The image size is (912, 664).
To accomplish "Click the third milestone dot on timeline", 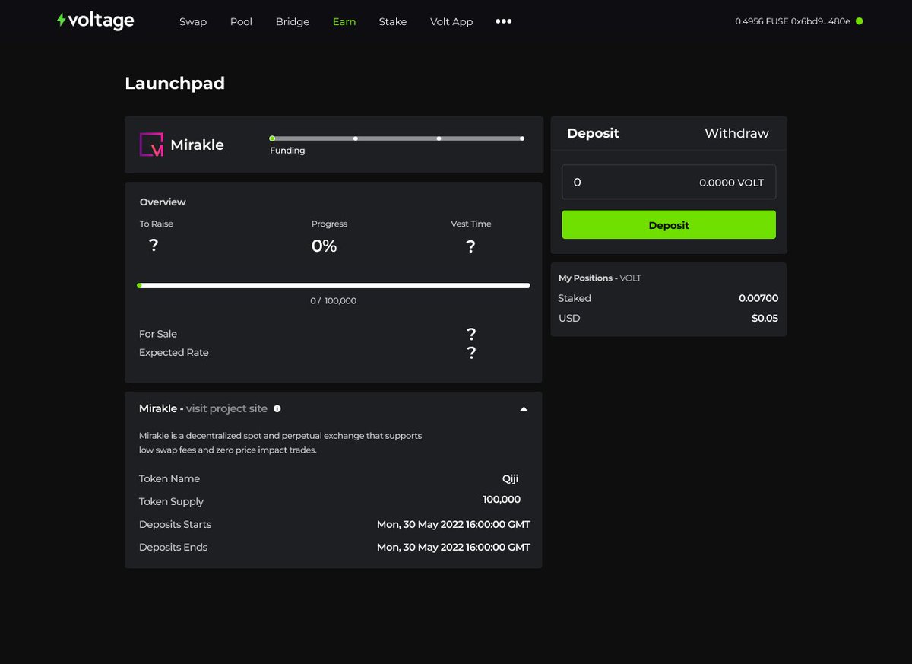I will (439, 138).
